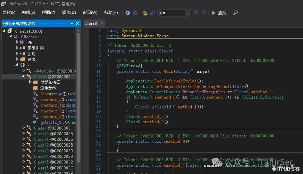303x174 pixels.
Task: Click the redo toolbar icon
Action: coord(204,13)
